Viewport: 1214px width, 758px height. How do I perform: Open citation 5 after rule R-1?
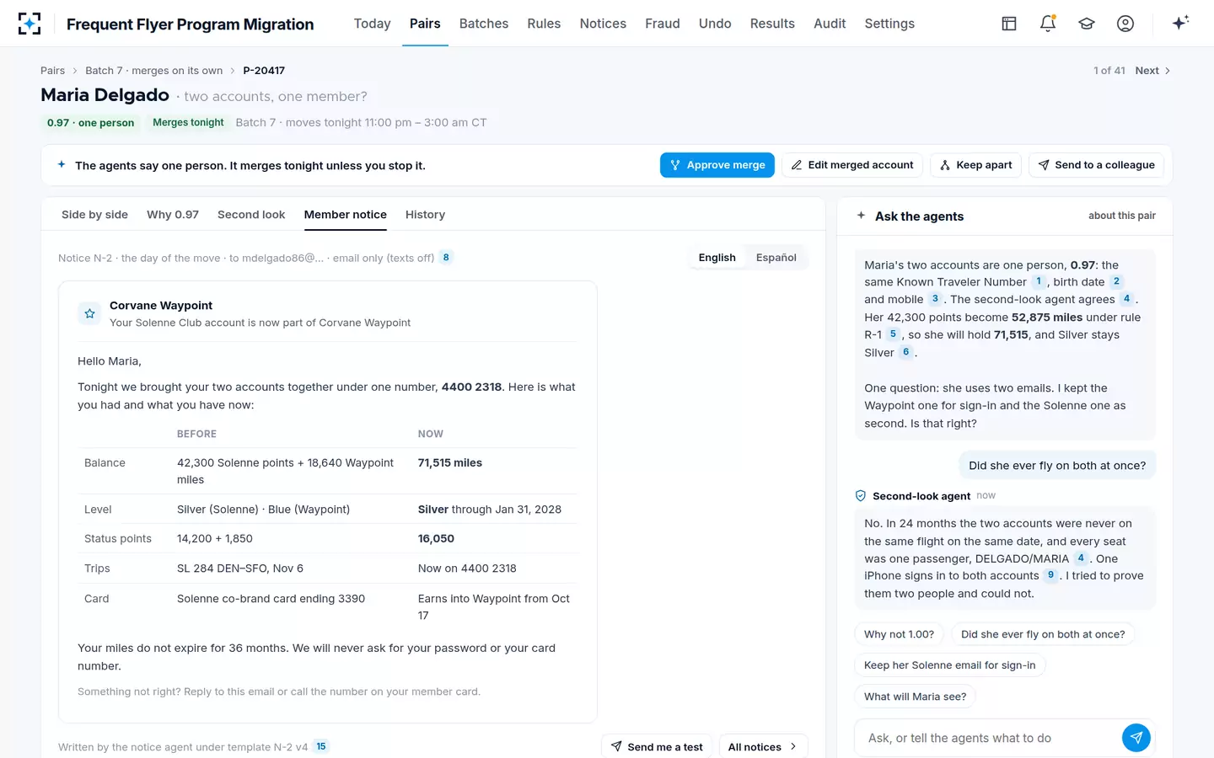tap(893, 334)
